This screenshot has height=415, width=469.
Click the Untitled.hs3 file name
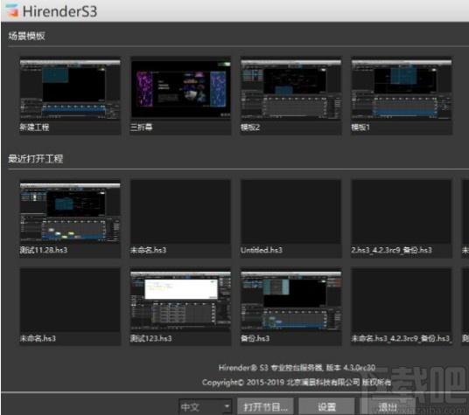[262, 250]
